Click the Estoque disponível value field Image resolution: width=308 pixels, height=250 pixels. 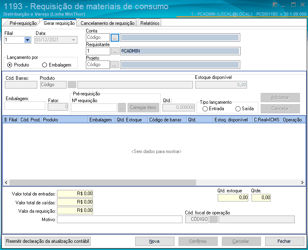coord(221,85)
